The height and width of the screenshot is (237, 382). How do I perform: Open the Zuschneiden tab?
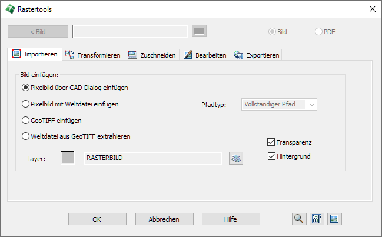pyautogui.click(x=151, y=55)
